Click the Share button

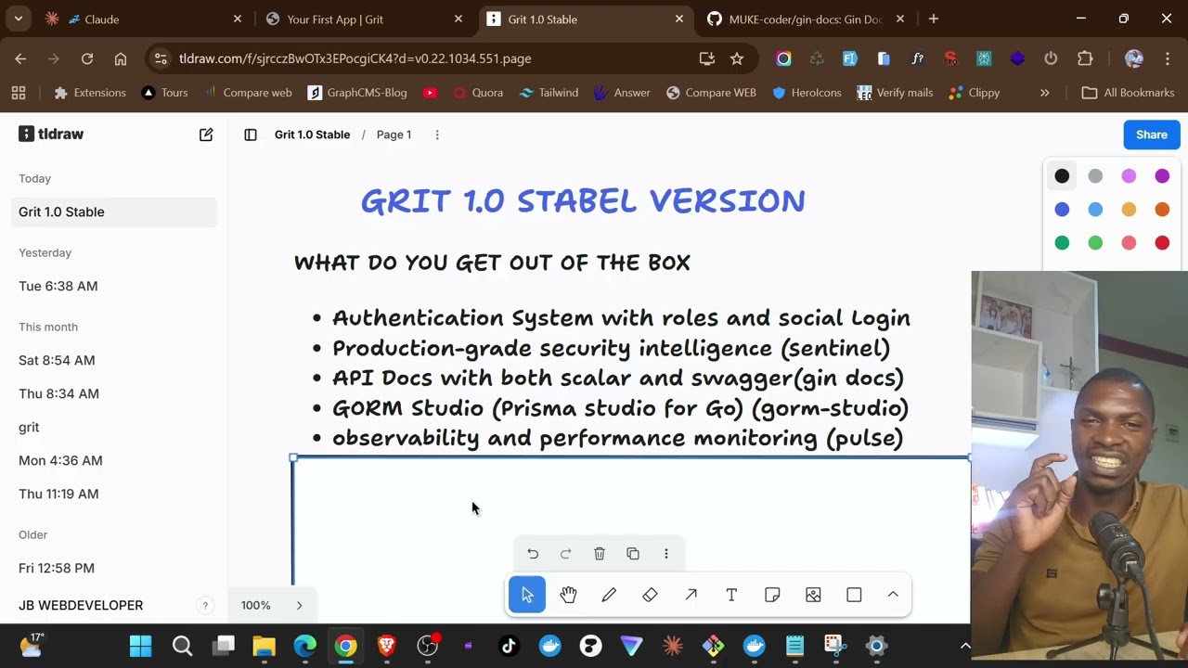(1151, 135)
